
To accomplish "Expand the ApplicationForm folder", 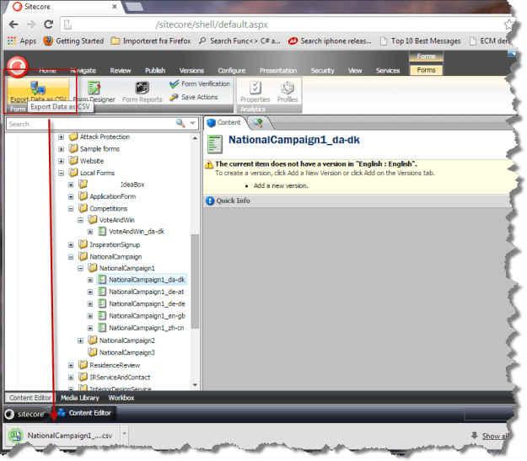I will (x=71, y=197).
